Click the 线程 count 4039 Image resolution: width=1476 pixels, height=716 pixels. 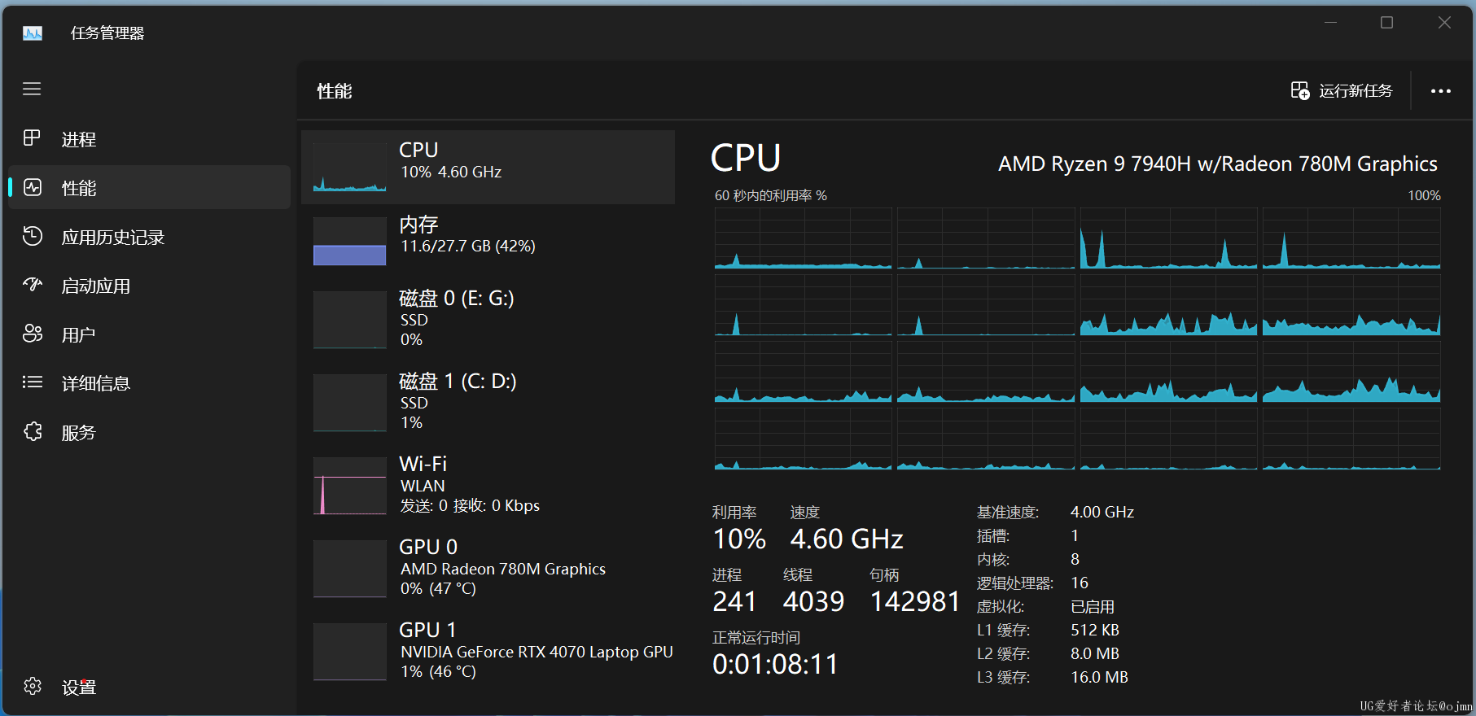click(813, 601)
